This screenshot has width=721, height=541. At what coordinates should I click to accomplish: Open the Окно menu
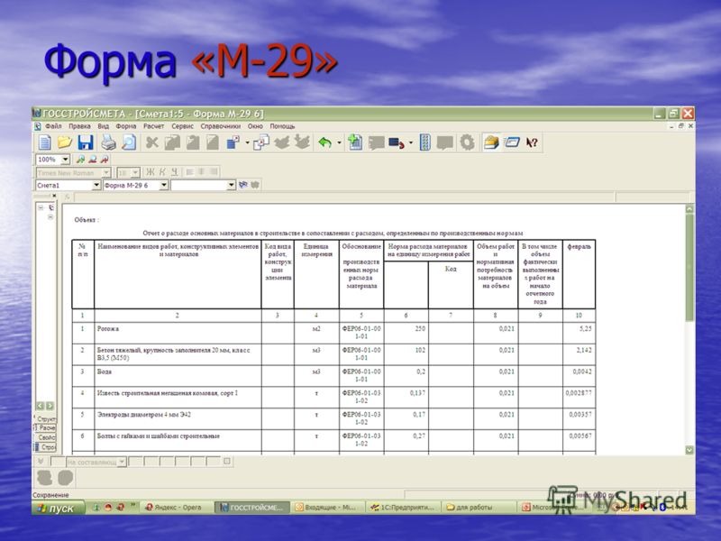(255, 126)
